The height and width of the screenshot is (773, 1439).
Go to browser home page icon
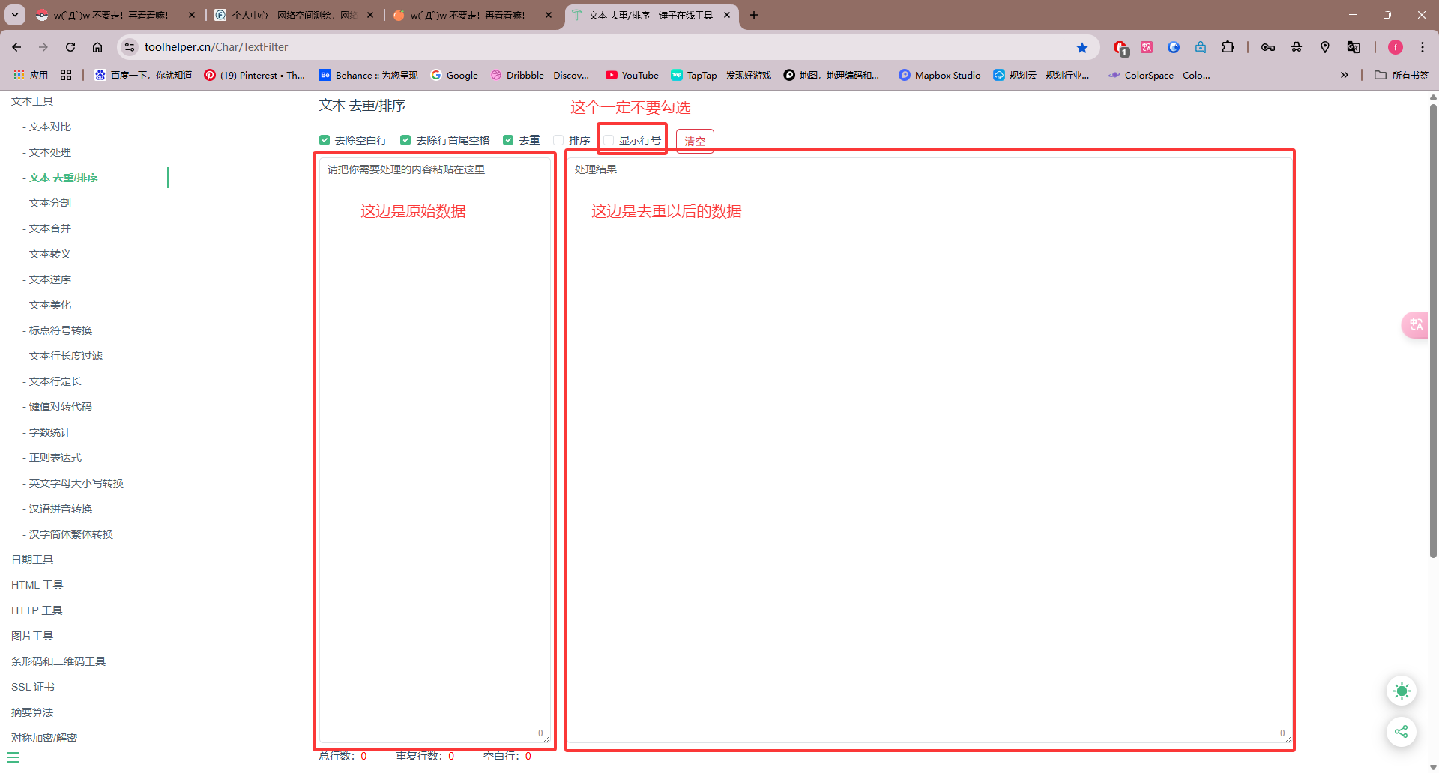point(97,47)
